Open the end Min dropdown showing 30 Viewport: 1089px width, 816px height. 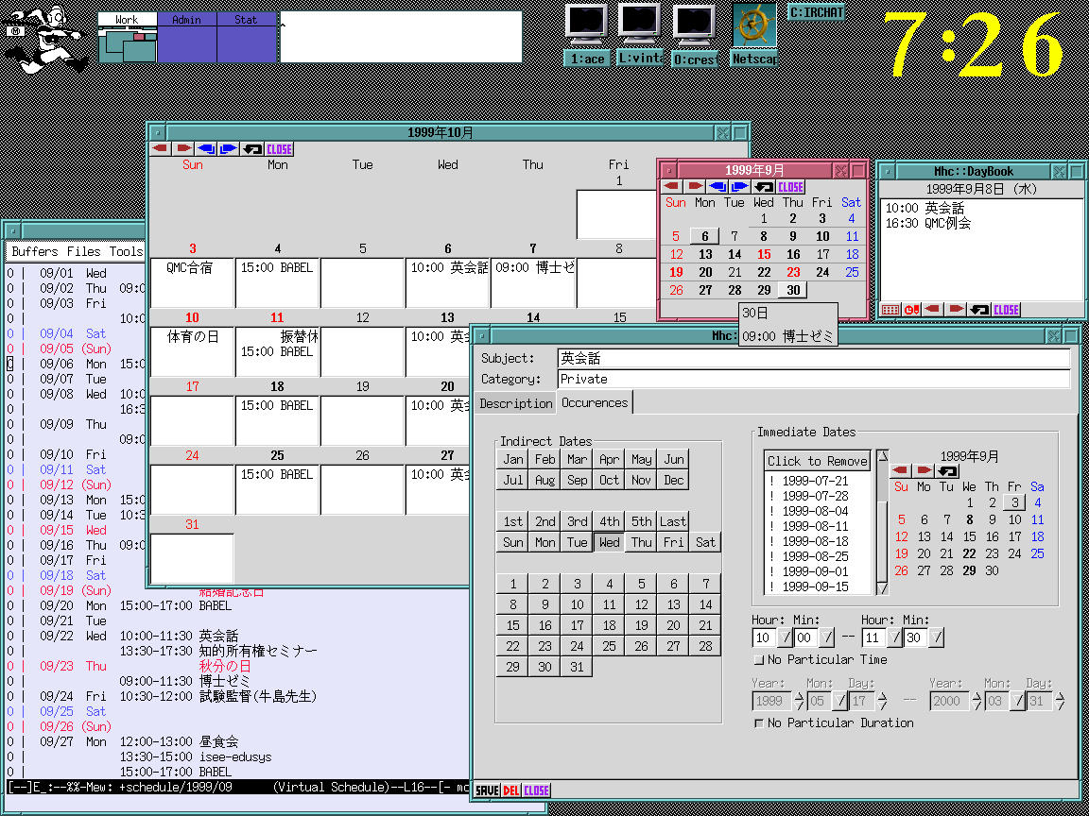[936, 637]
